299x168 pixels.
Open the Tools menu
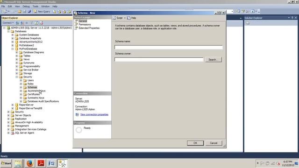point(36,6)
